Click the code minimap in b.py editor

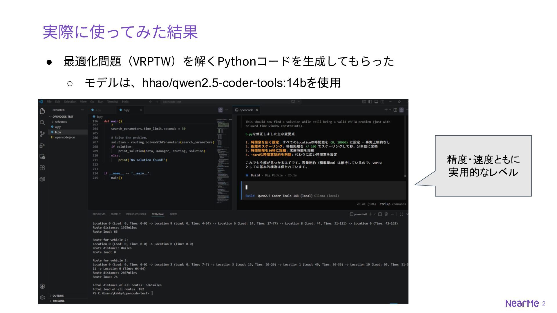click(x=223, y=159)
